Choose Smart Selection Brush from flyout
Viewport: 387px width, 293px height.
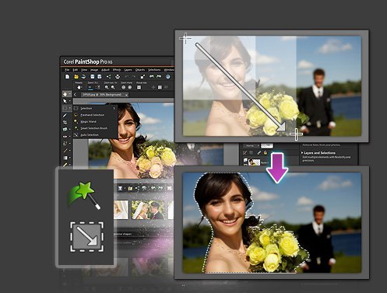[95, 128]
